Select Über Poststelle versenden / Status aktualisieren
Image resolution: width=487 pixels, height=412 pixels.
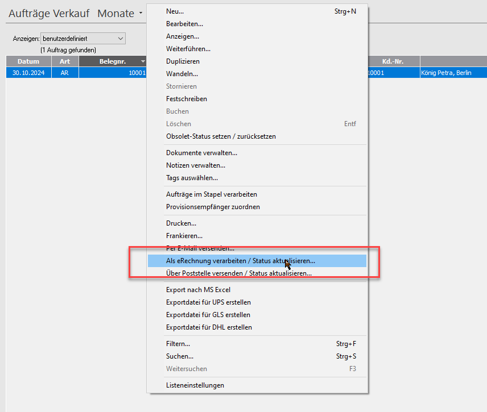point(257,273)
